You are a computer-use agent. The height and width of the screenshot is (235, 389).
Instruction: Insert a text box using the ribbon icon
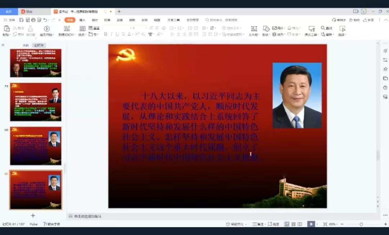254,28
